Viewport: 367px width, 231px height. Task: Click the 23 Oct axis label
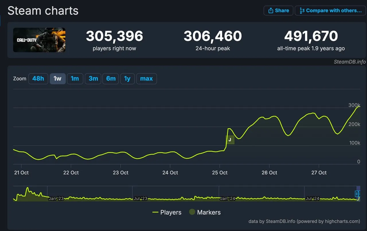pyautogui.click(x=120, y=172)
